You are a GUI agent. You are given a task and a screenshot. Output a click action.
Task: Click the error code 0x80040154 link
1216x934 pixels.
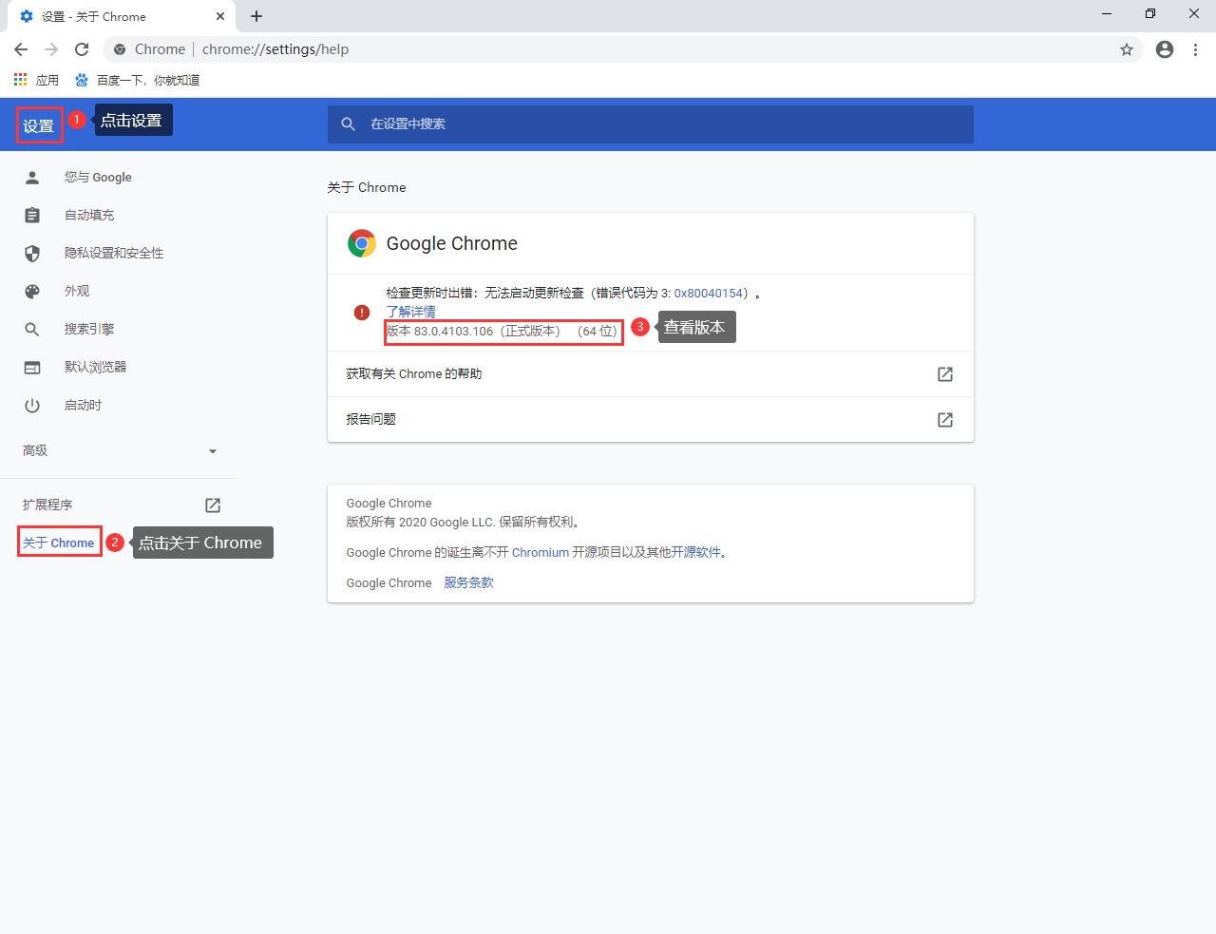point(709,294)
